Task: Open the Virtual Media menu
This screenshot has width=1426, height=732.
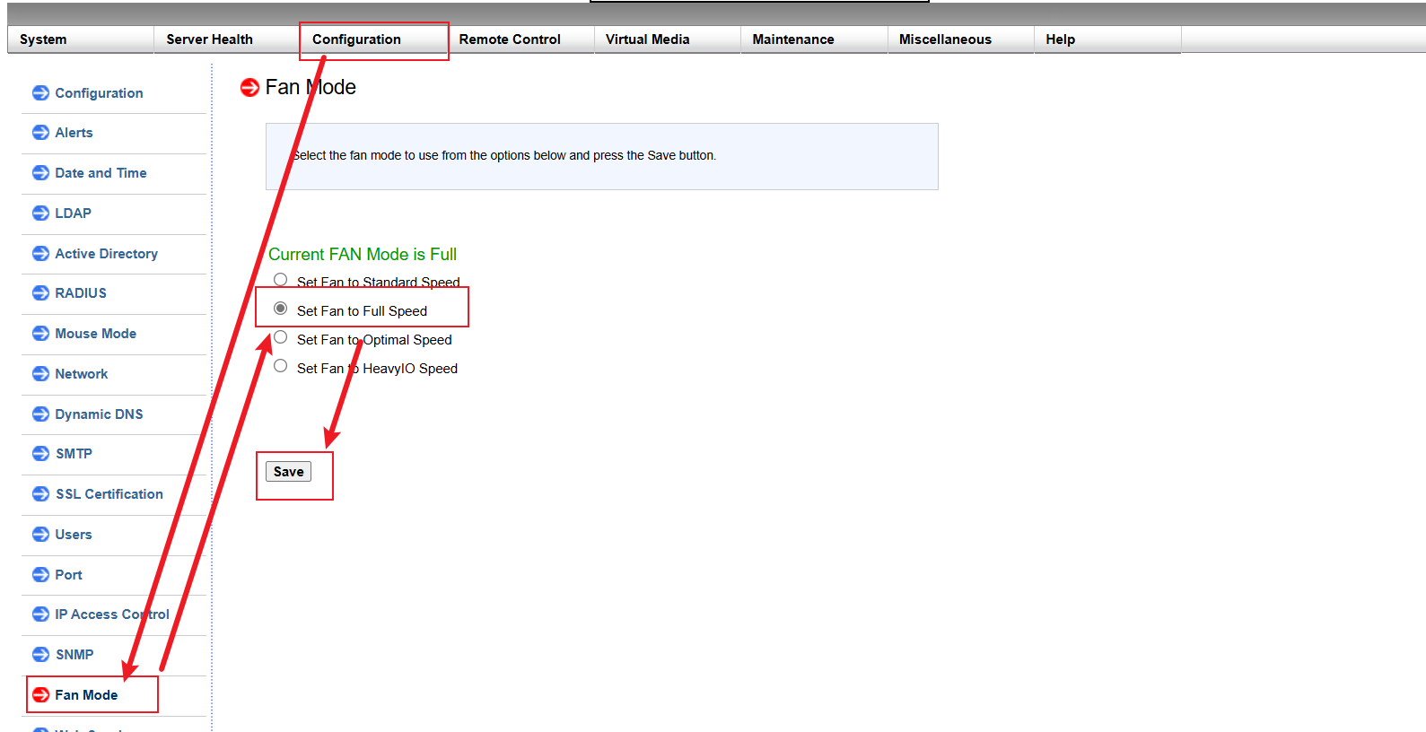Action: tap(647, 39)
